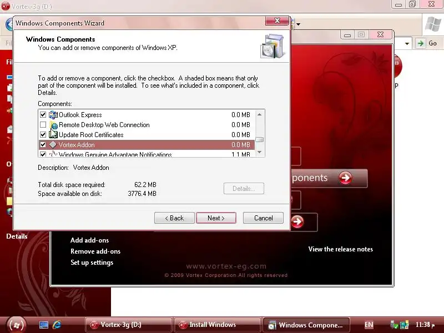Screen dimensions: 444x333
Task: Minimize the Install Windows background window
Action: click(x=347, y=34)
